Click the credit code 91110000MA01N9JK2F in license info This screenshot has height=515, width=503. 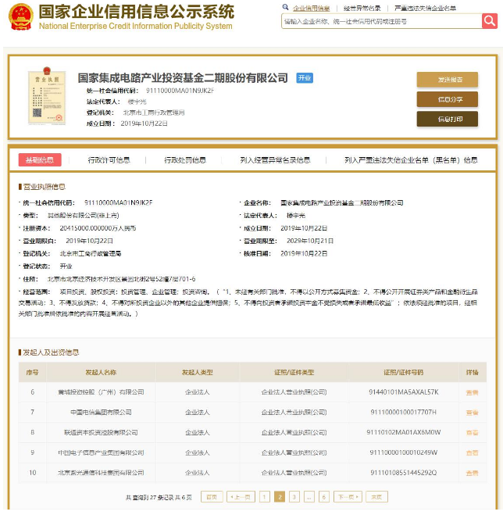pyautogui.click(x=118, y=202)
